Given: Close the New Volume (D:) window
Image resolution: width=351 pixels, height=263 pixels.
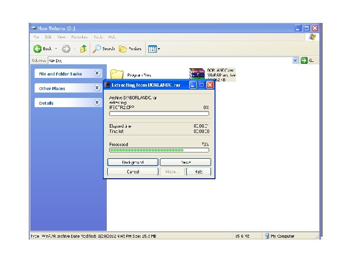Looking at the screenshot, I should click(315, 28).
